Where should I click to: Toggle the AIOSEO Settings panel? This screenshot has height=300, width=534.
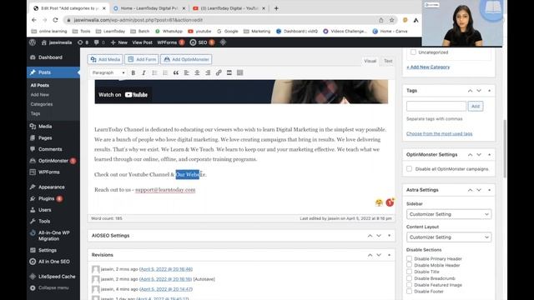[389, 235]
